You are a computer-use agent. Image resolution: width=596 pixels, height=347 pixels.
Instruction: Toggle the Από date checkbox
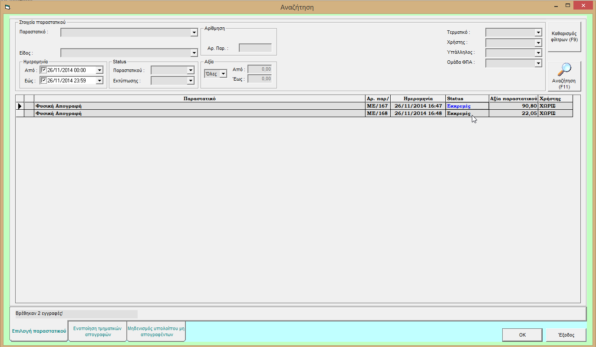point(43,70)
